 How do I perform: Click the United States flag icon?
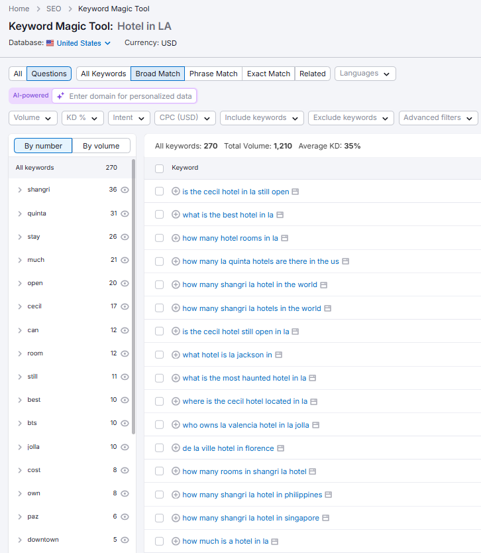coord(50,43)
